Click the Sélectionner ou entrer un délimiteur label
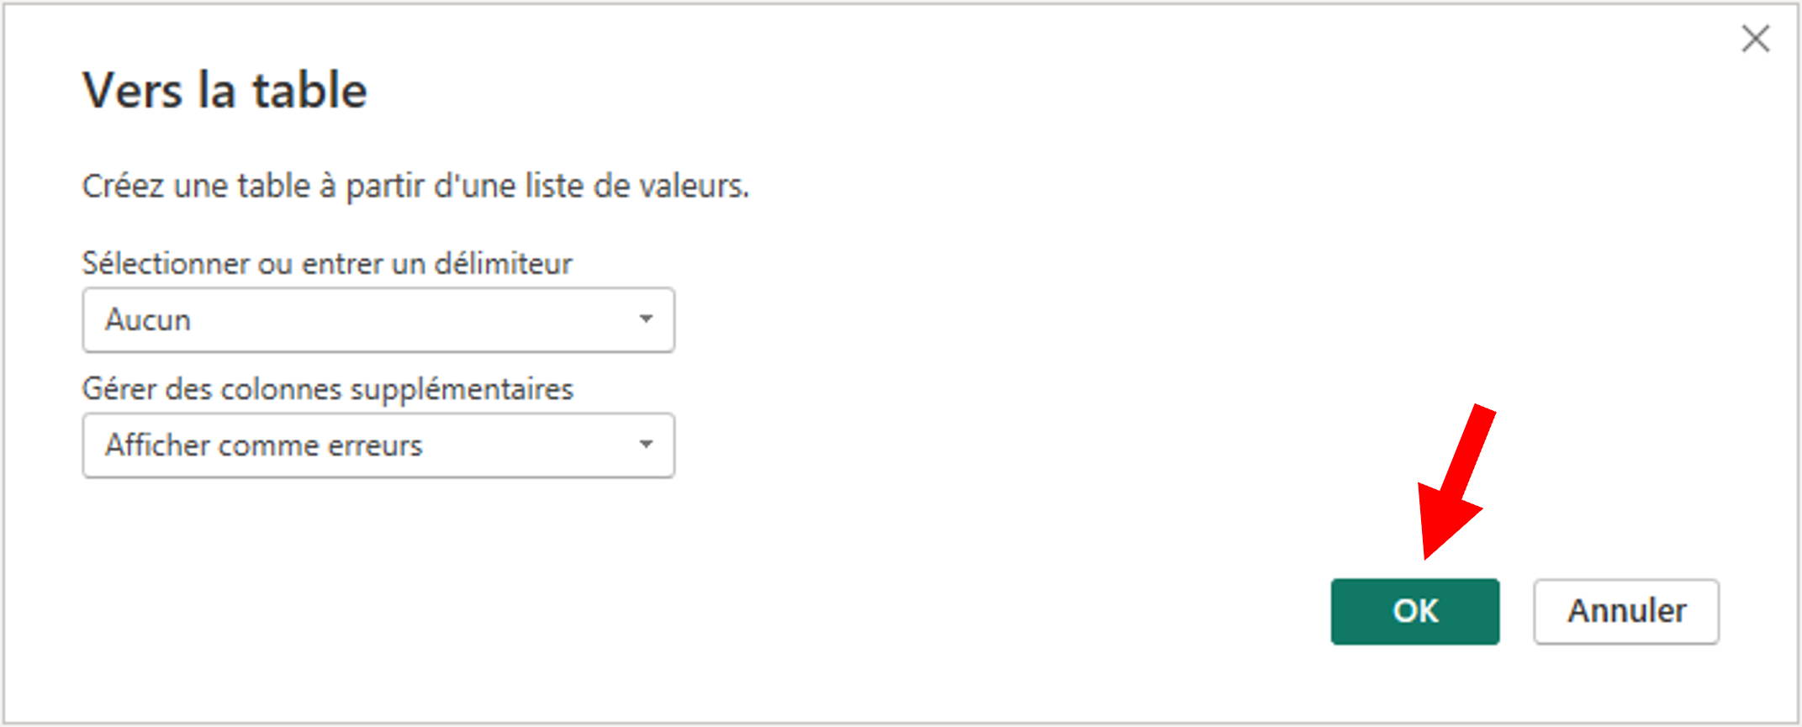 point(326,264)
